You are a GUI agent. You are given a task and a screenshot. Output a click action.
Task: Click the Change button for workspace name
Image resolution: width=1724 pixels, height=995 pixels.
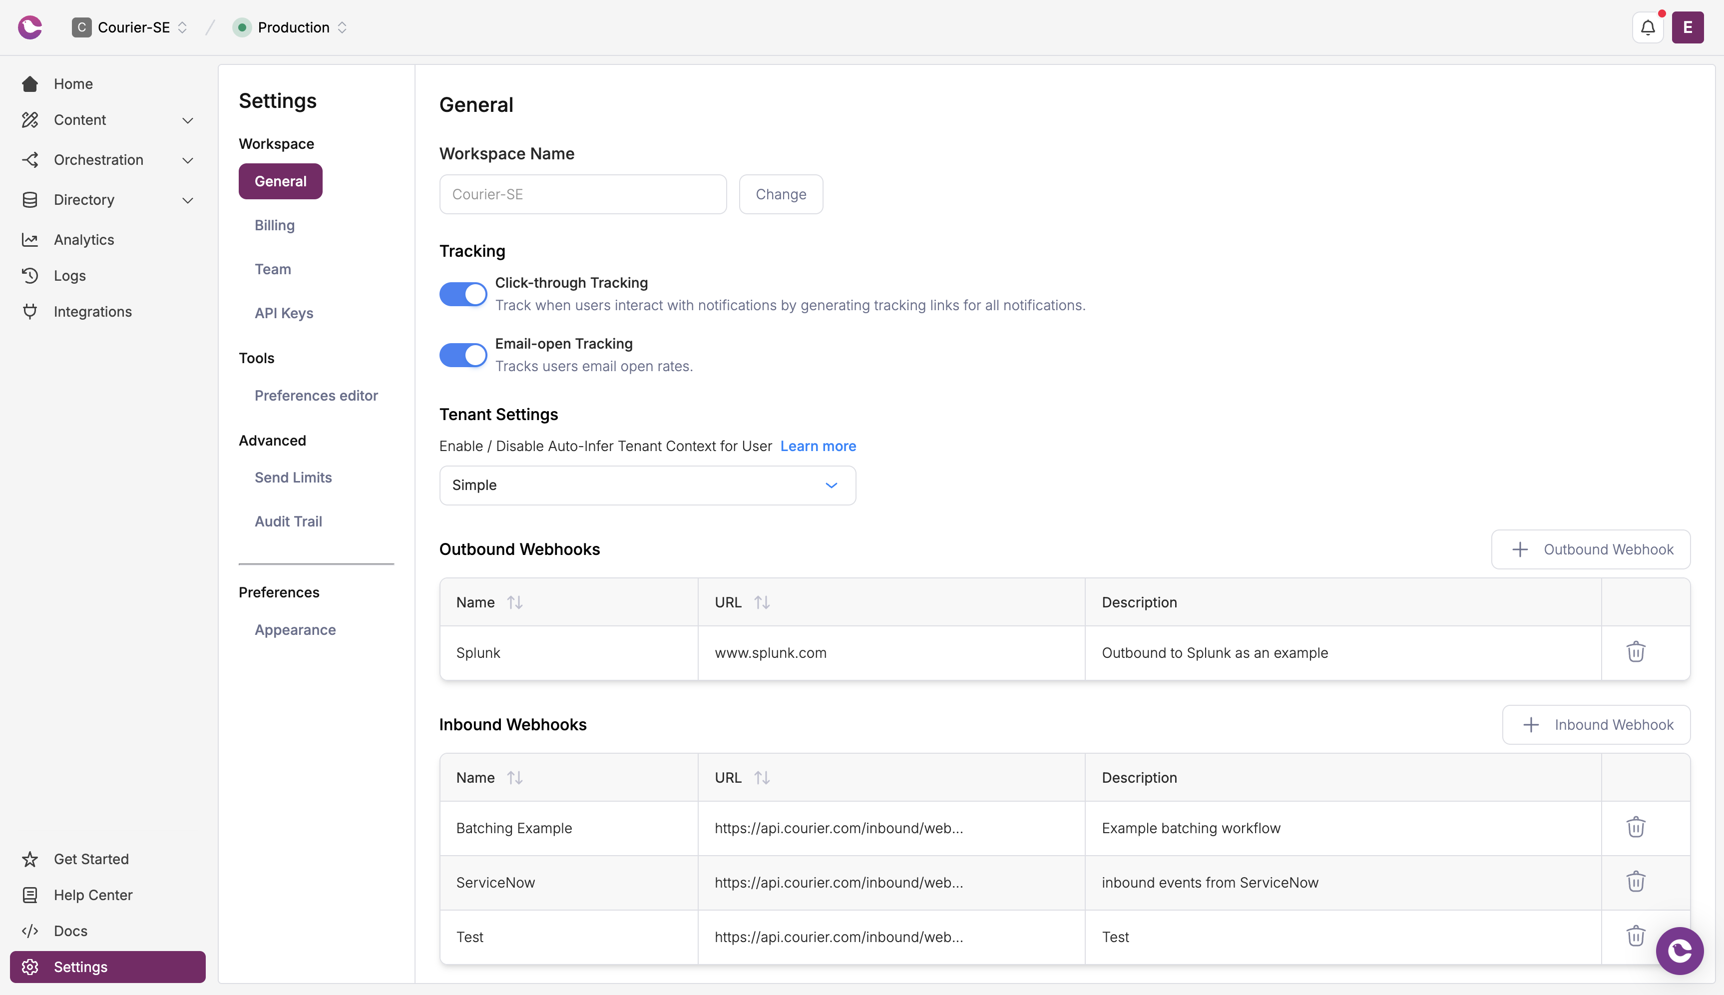coord(781,194)
